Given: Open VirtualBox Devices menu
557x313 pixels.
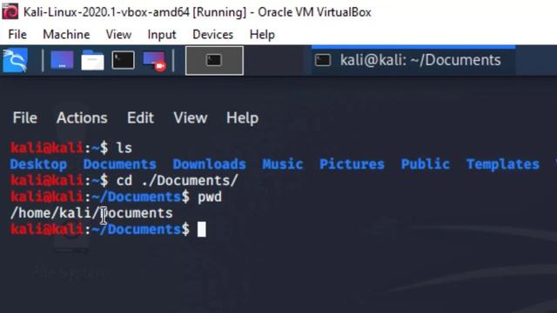Looking at the screenshot, I should click(x=212, y=35).
